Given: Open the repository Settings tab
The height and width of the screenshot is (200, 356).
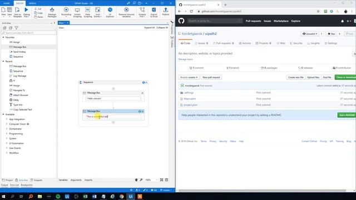Looking at the screenshot, I should [x=331, y=43].
